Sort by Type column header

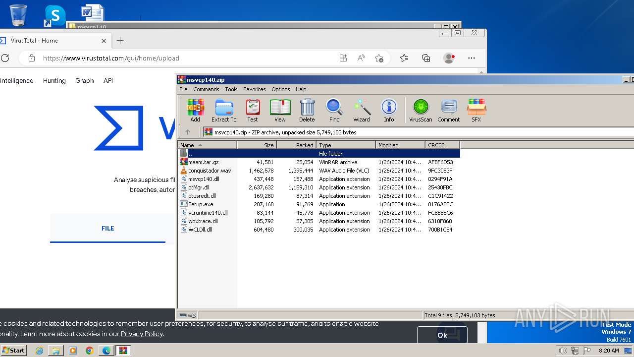point(346,145)
